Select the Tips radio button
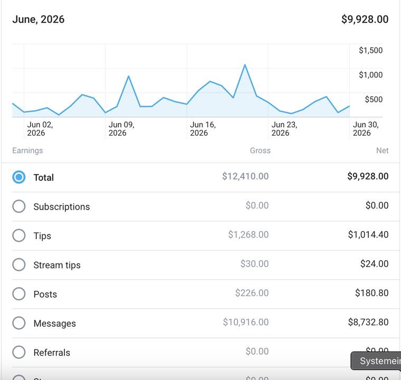401x380 pixels. tap(19, 235)
